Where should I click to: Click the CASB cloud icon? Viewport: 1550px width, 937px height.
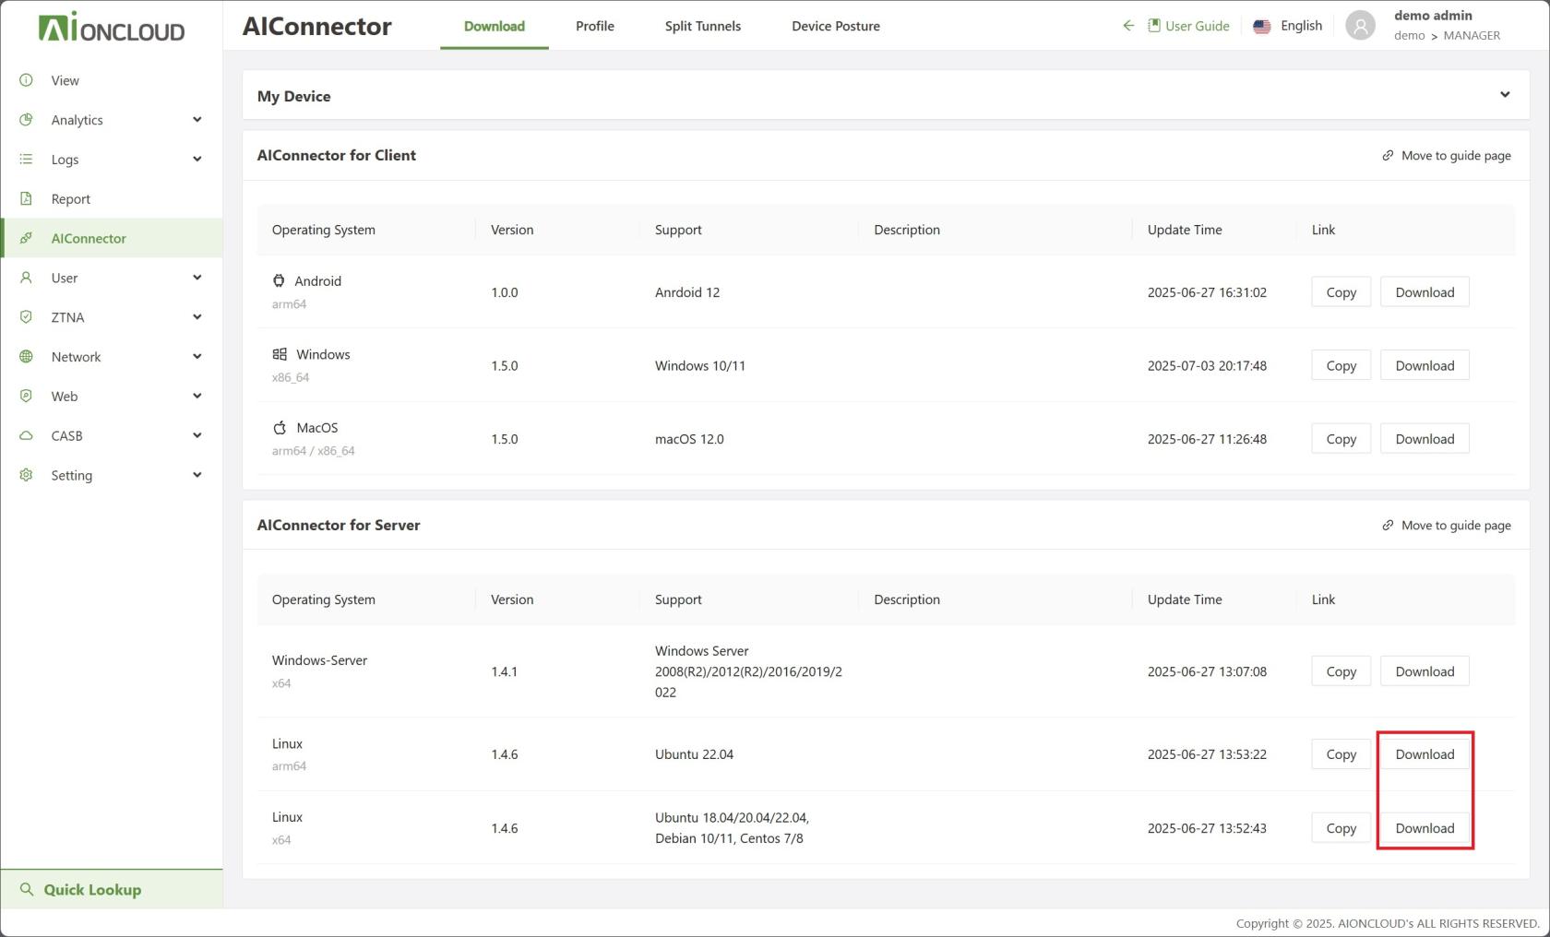point(26,435)
